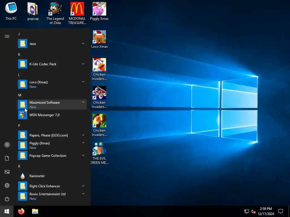Expand Right Click Enhancer chevron
The height and width of the screenshot is (217, 290).
(83, 186)
